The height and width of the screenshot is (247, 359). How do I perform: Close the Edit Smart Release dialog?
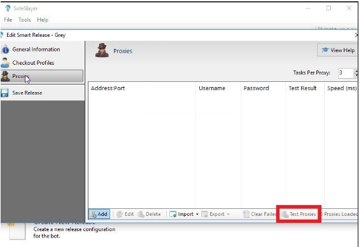(356, 35)
